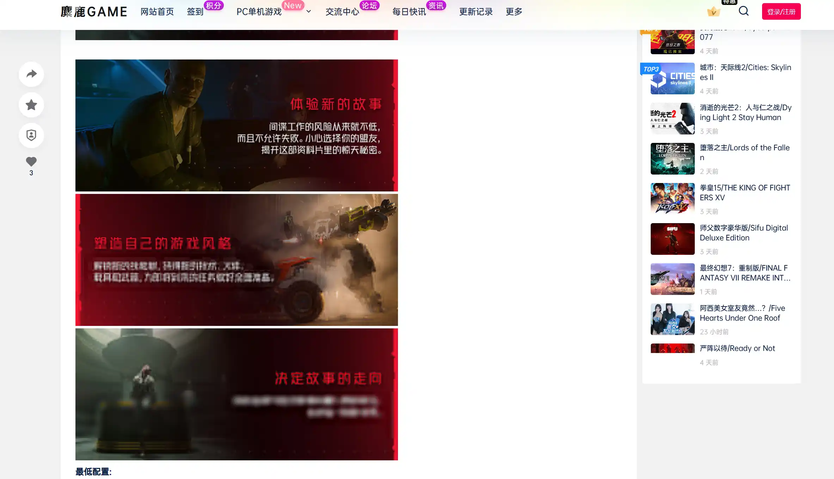
Task: Click the 论坛 badge on 交流中心
Action: pos(369,5)
